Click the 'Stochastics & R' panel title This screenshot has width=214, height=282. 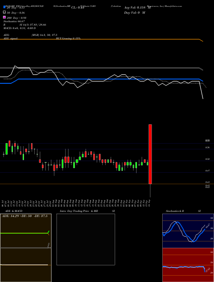[x=175, y=211]
